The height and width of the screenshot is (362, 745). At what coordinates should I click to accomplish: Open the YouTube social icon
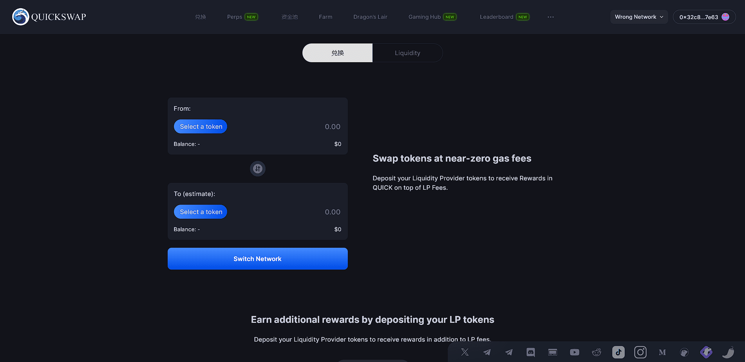click(x=575, y=352)
